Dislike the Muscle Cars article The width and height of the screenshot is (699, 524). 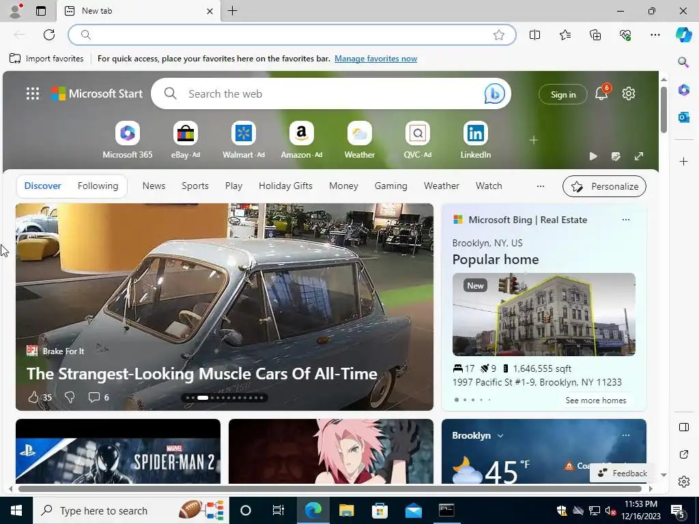point(70,397)
